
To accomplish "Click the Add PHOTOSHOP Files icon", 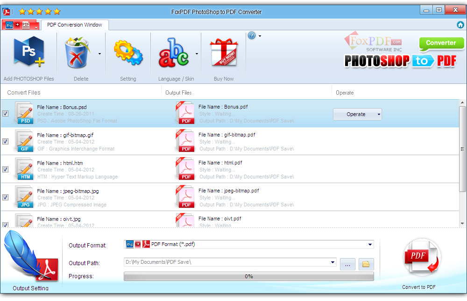I will click(29, 52).
